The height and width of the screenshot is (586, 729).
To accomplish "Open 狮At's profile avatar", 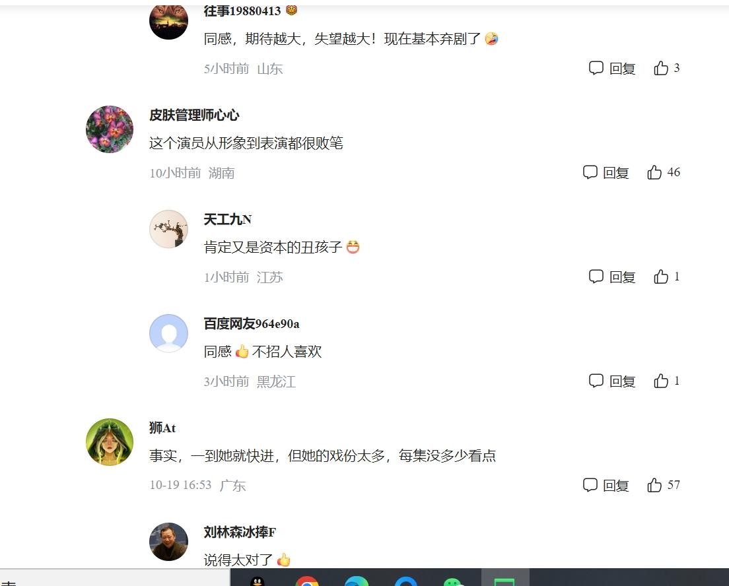I will 110,442.
